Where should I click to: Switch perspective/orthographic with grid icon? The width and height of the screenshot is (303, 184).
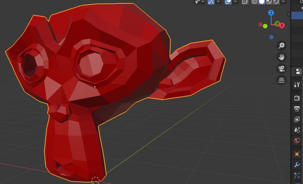click(281, 80)
